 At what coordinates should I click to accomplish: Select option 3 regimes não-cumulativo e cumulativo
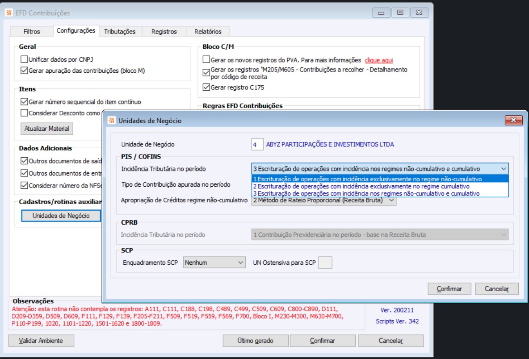(x=380, y=193)
